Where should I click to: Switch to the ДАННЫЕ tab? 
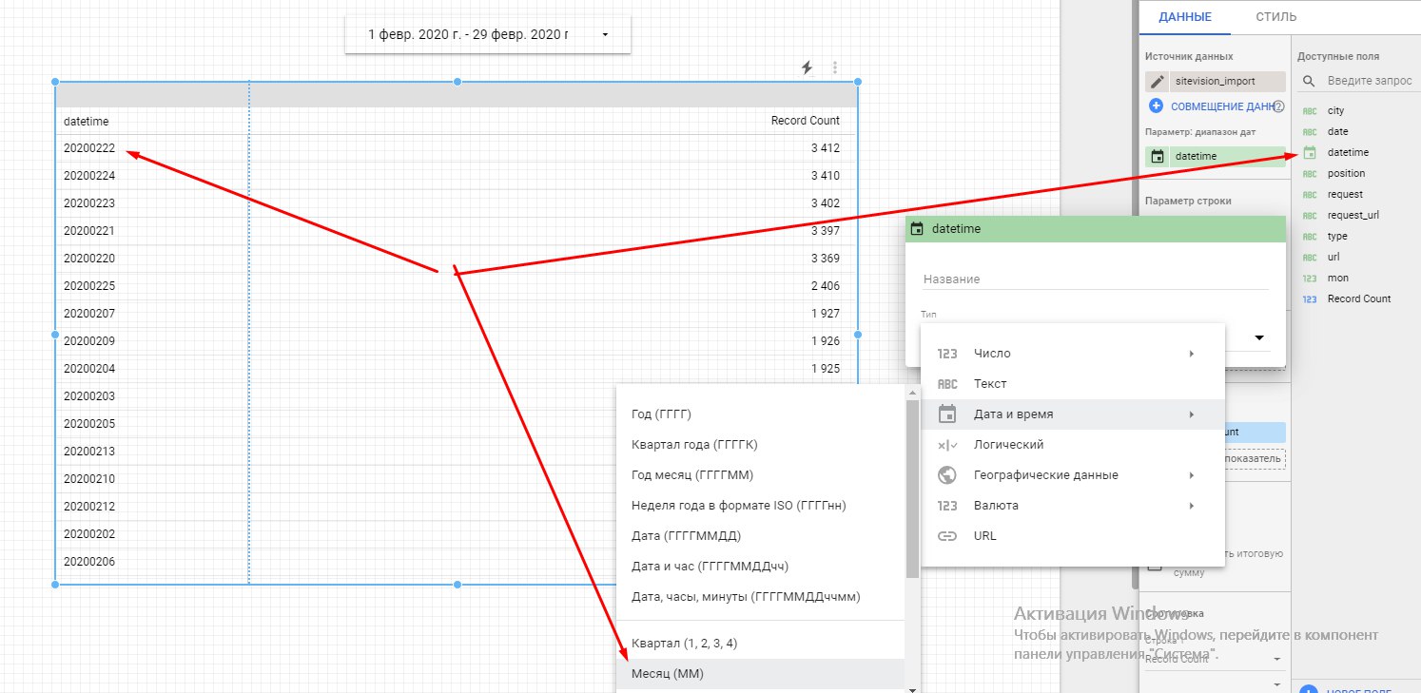click(1185, 17)
